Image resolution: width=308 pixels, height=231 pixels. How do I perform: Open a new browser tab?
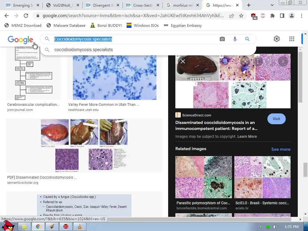249,5
